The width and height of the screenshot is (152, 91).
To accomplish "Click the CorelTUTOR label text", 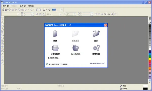I will (x=75, y=54).
